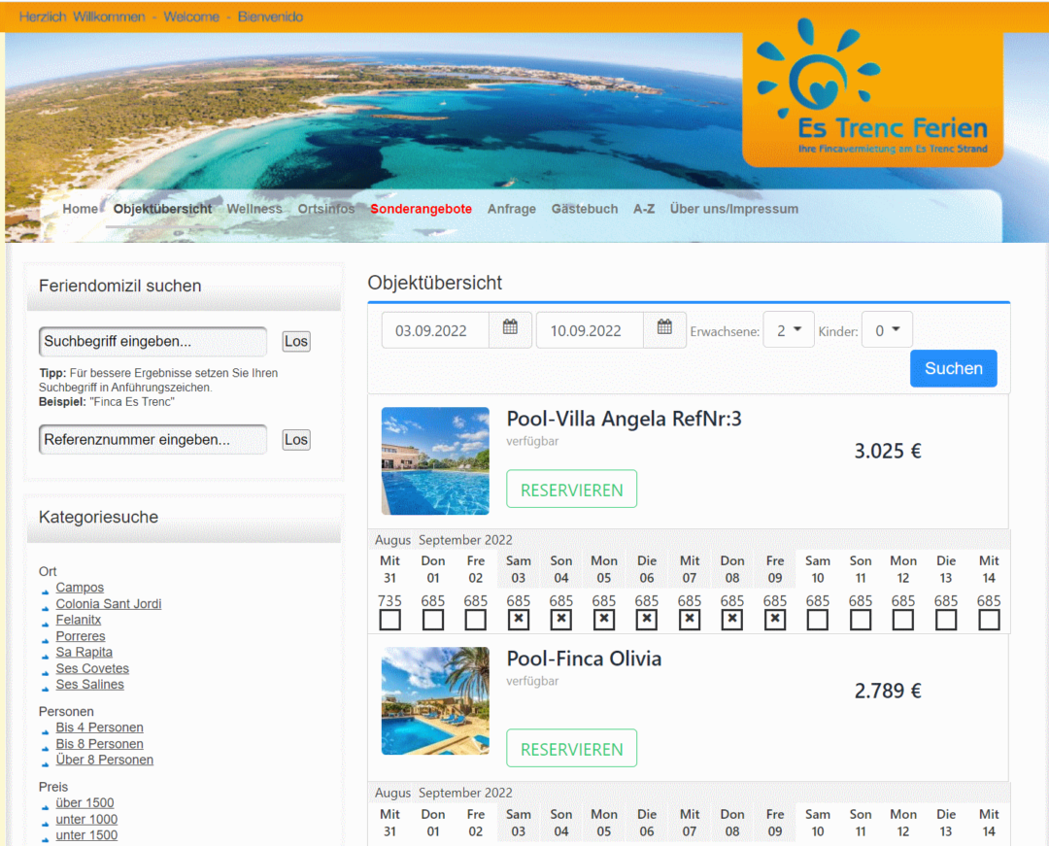Click the Es Trenc Ferien logo

pos(872,95)
